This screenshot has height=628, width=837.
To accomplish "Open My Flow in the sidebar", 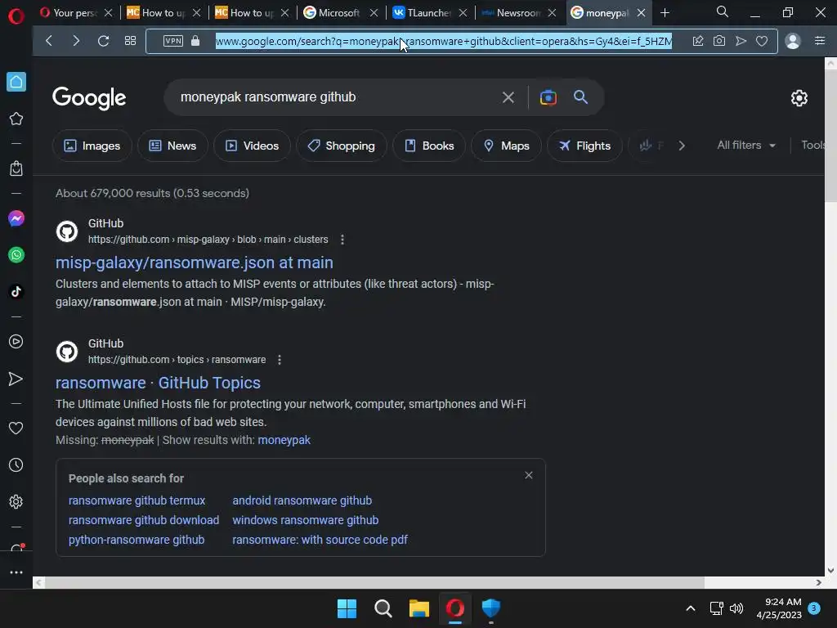I will click(16, 379).
